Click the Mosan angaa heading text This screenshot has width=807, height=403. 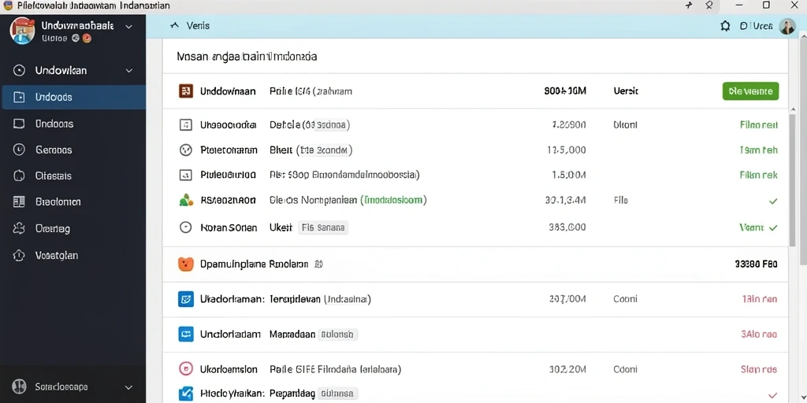click(x=247, y=57)
